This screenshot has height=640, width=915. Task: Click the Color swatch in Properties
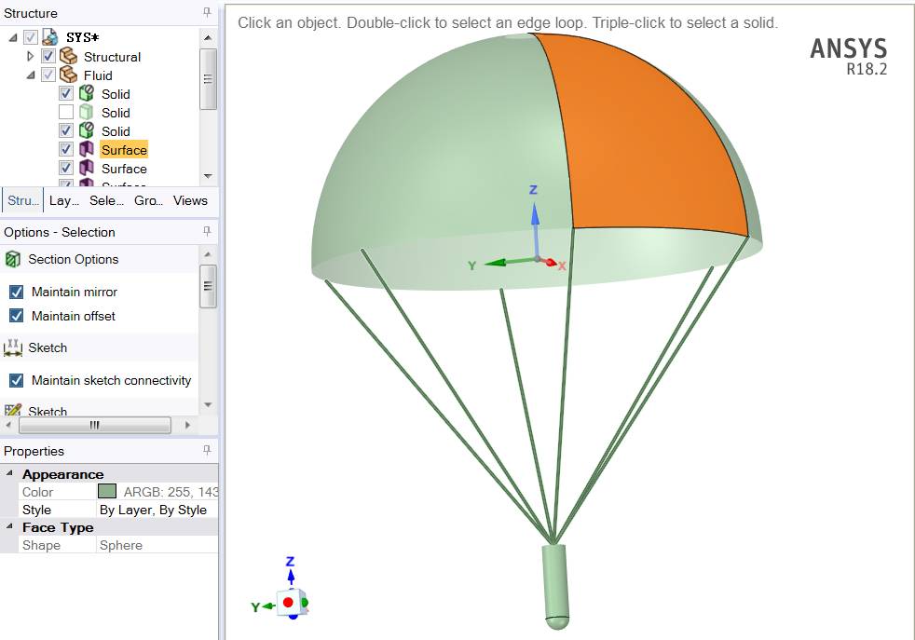pyautogui.click(x=107, y=491)
